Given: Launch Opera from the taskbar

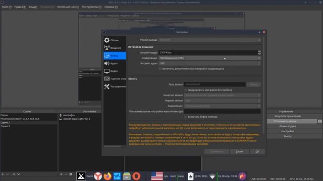Looking at the screenshot, I should pyautogui.click(x=136, y=176).
